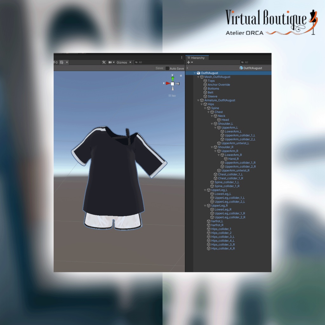Viewport: 325px width, 325px height.
Task: Open the create menu with plus button in Hierarchy
Action: click(188, 62)
